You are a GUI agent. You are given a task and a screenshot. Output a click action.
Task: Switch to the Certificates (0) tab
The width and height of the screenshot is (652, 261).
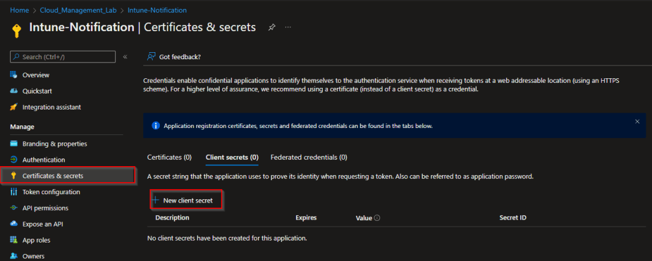tap(169, 157)
